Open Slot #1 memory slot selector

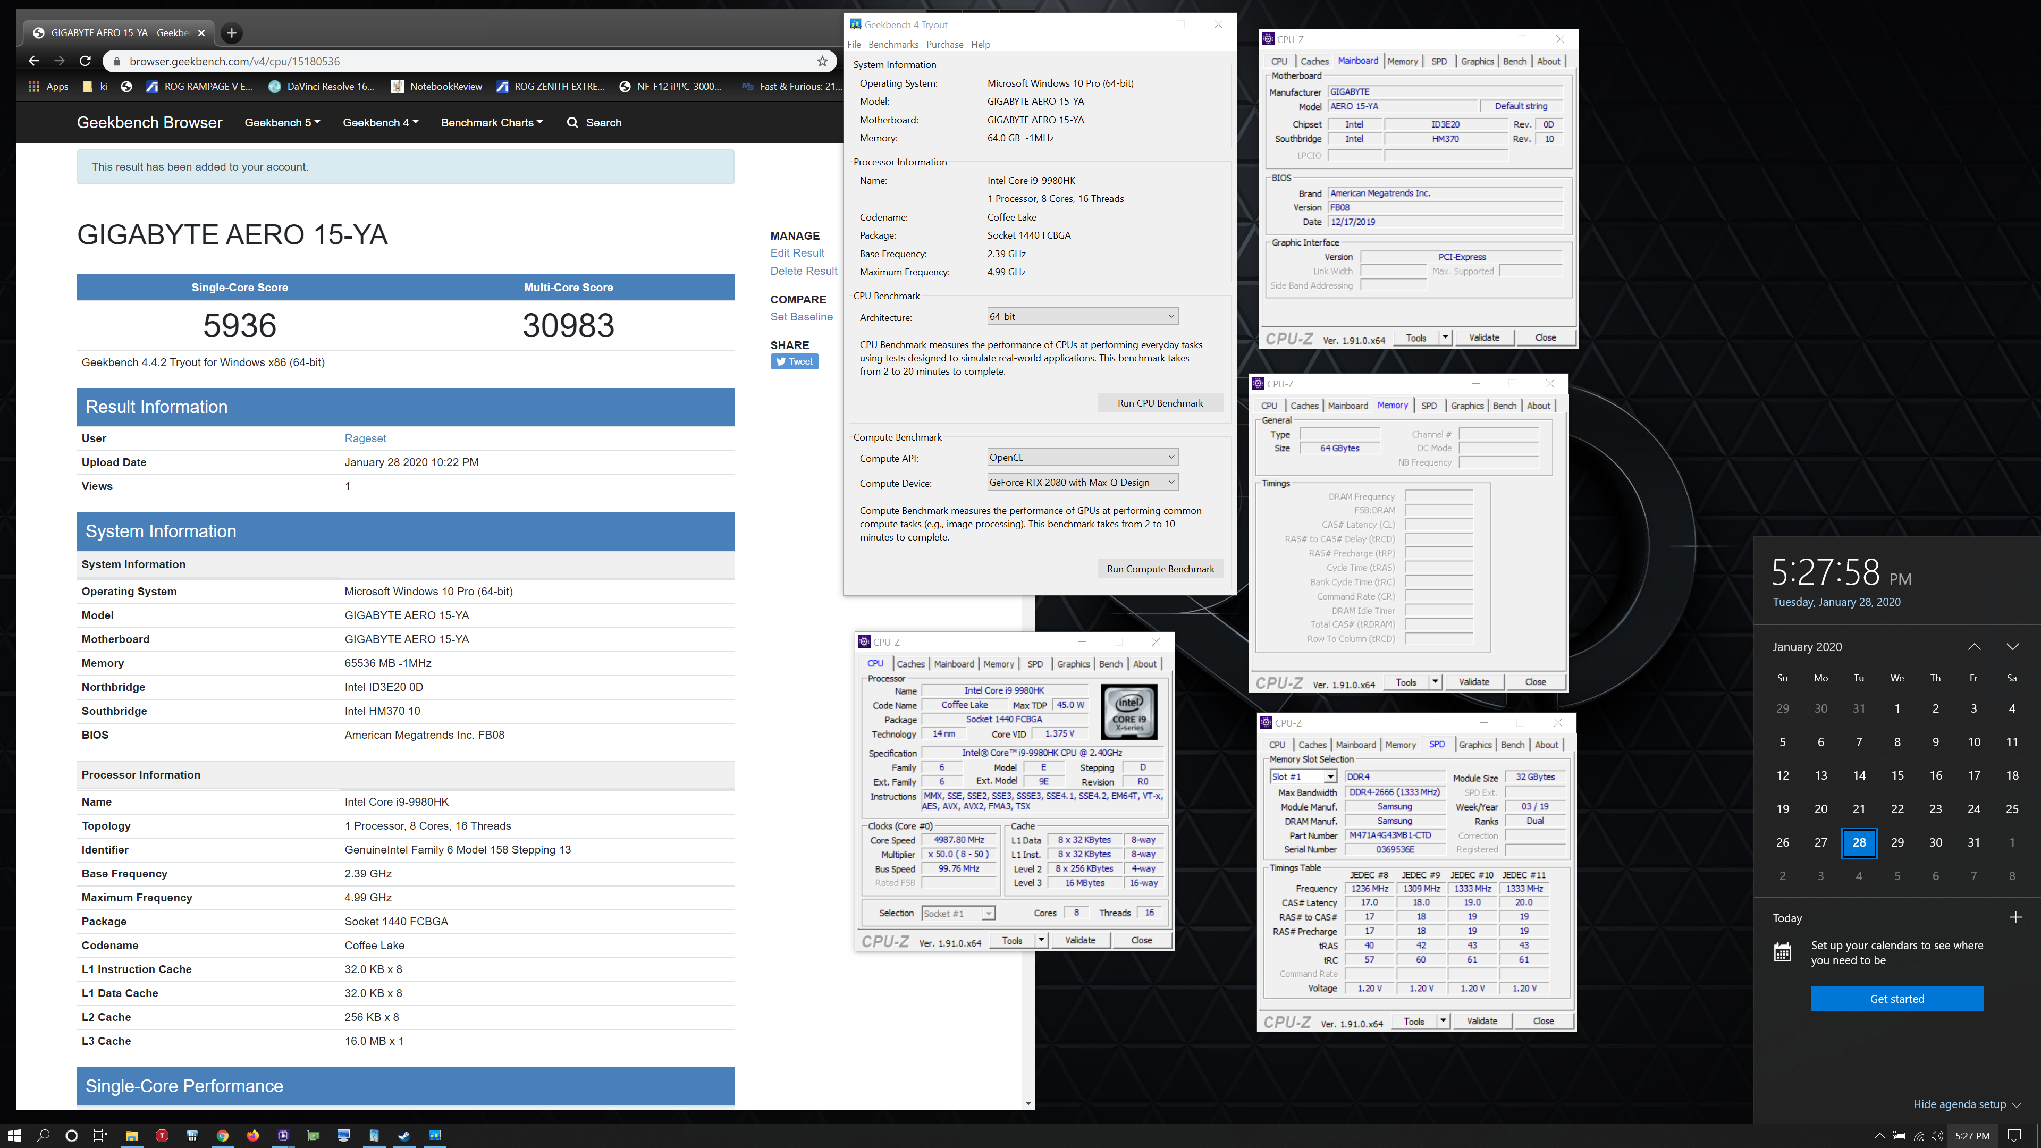(x=1303, y=776)
